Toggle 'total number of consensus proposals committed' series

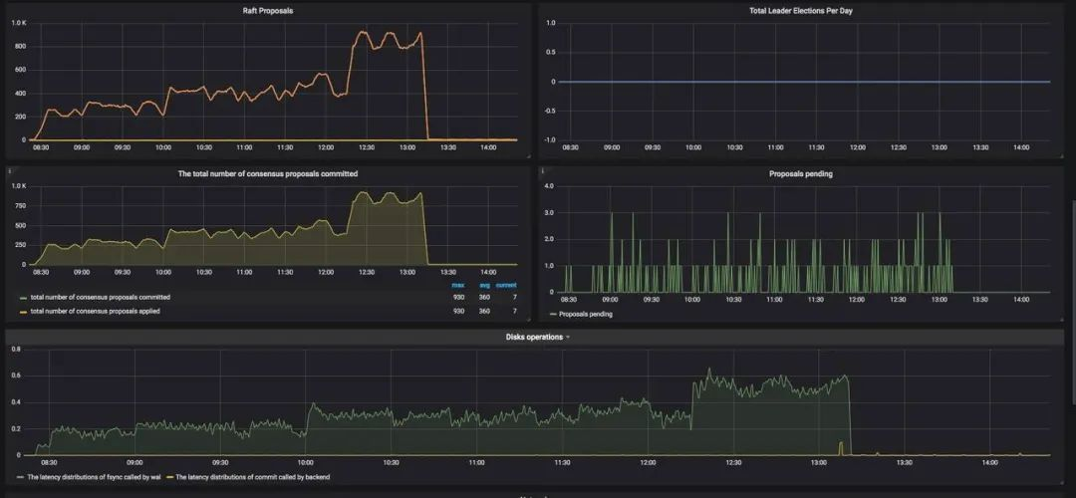click(x=101, y=297)
